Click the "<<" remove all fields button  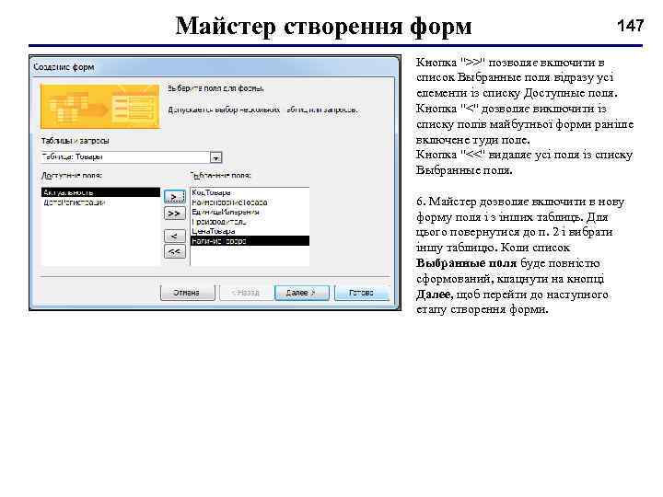pyautogui.click(x=174, y=252)
